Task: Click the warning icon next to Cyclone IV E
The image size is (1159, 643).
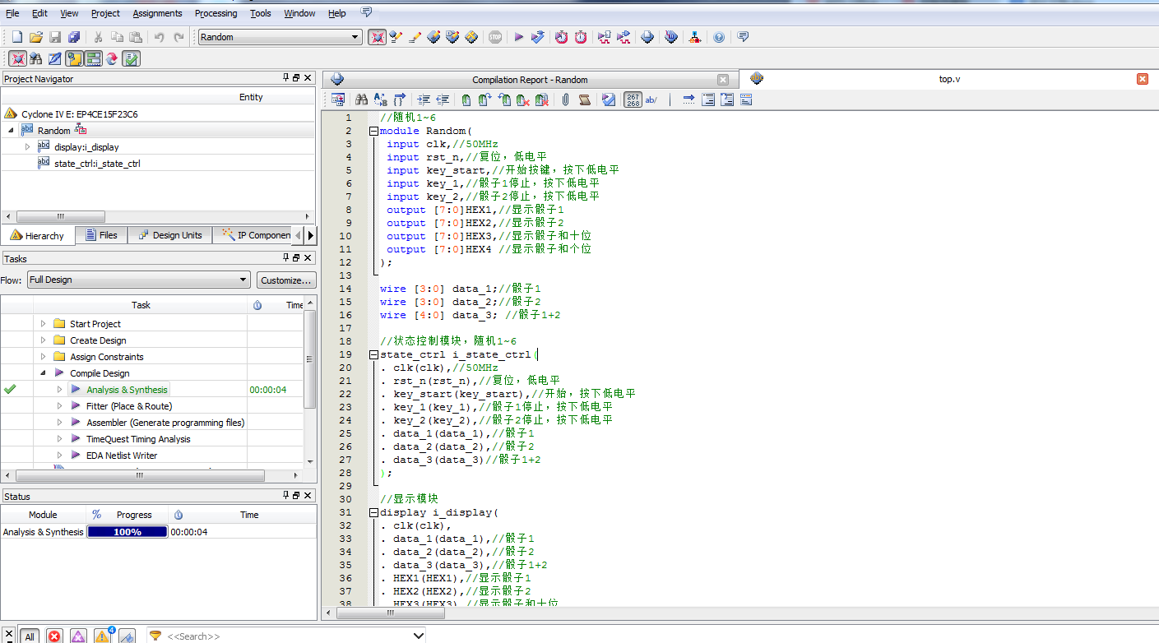Action: click(11, 113)
